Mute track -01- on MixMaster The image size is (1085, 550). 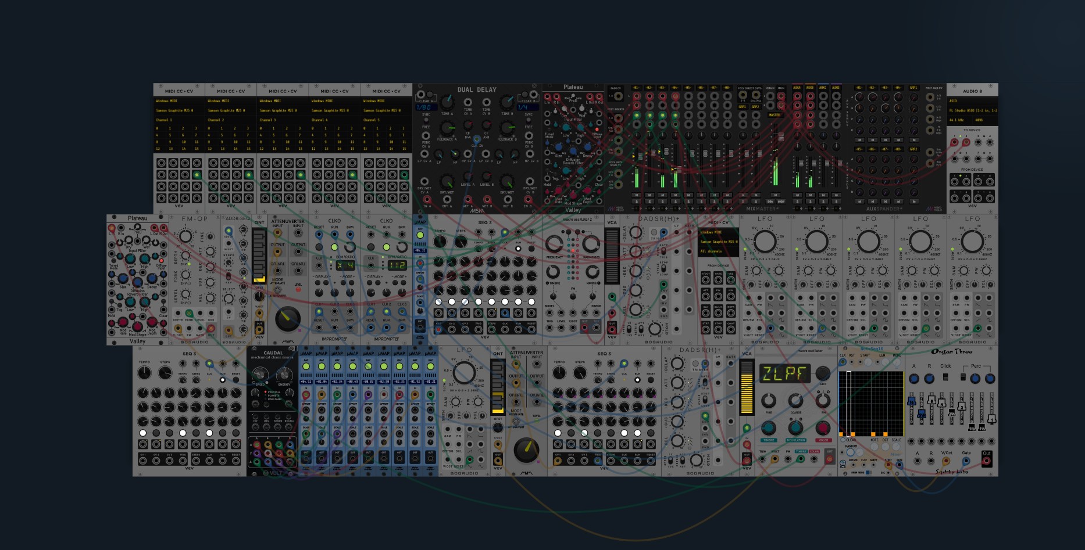637,195
